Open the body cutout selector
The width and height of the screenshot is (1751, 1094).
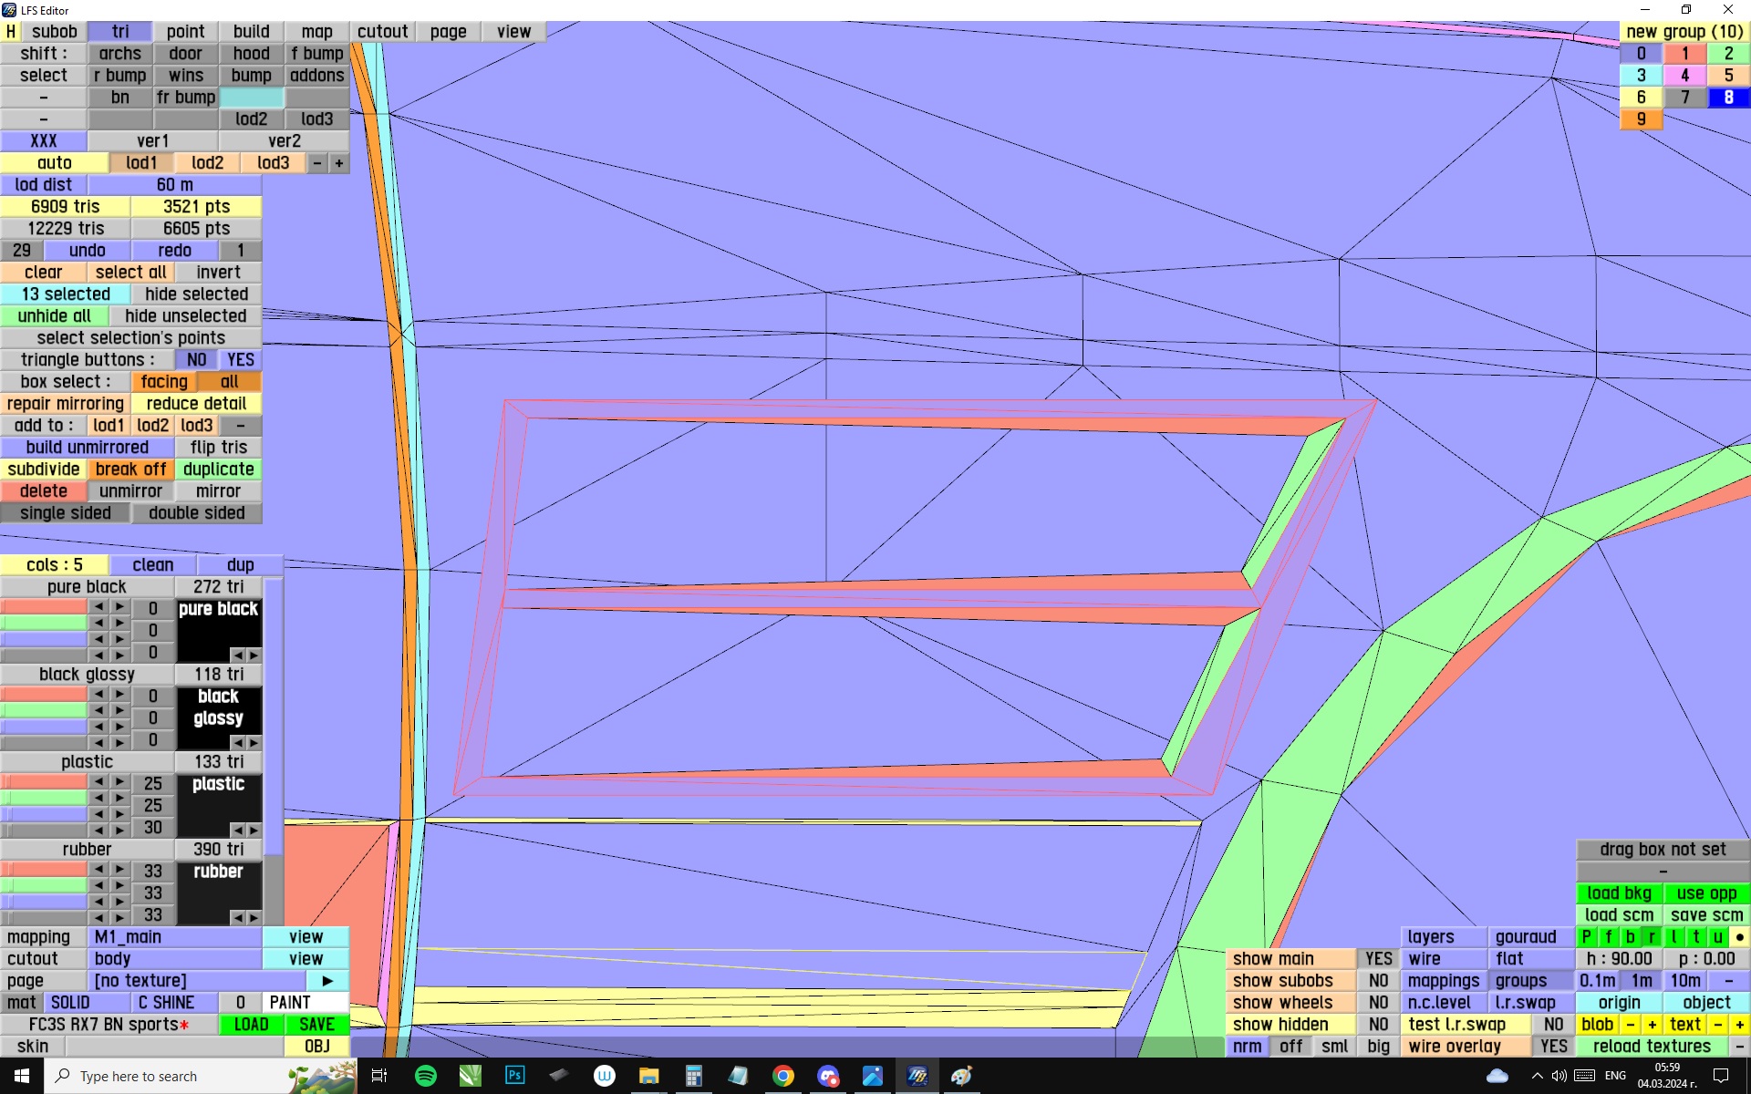(175, 959)
